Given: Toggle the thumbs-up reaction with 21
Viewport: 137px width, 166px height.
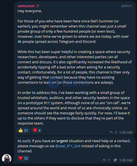Looking at the screenshot, I should click(23, 130).
